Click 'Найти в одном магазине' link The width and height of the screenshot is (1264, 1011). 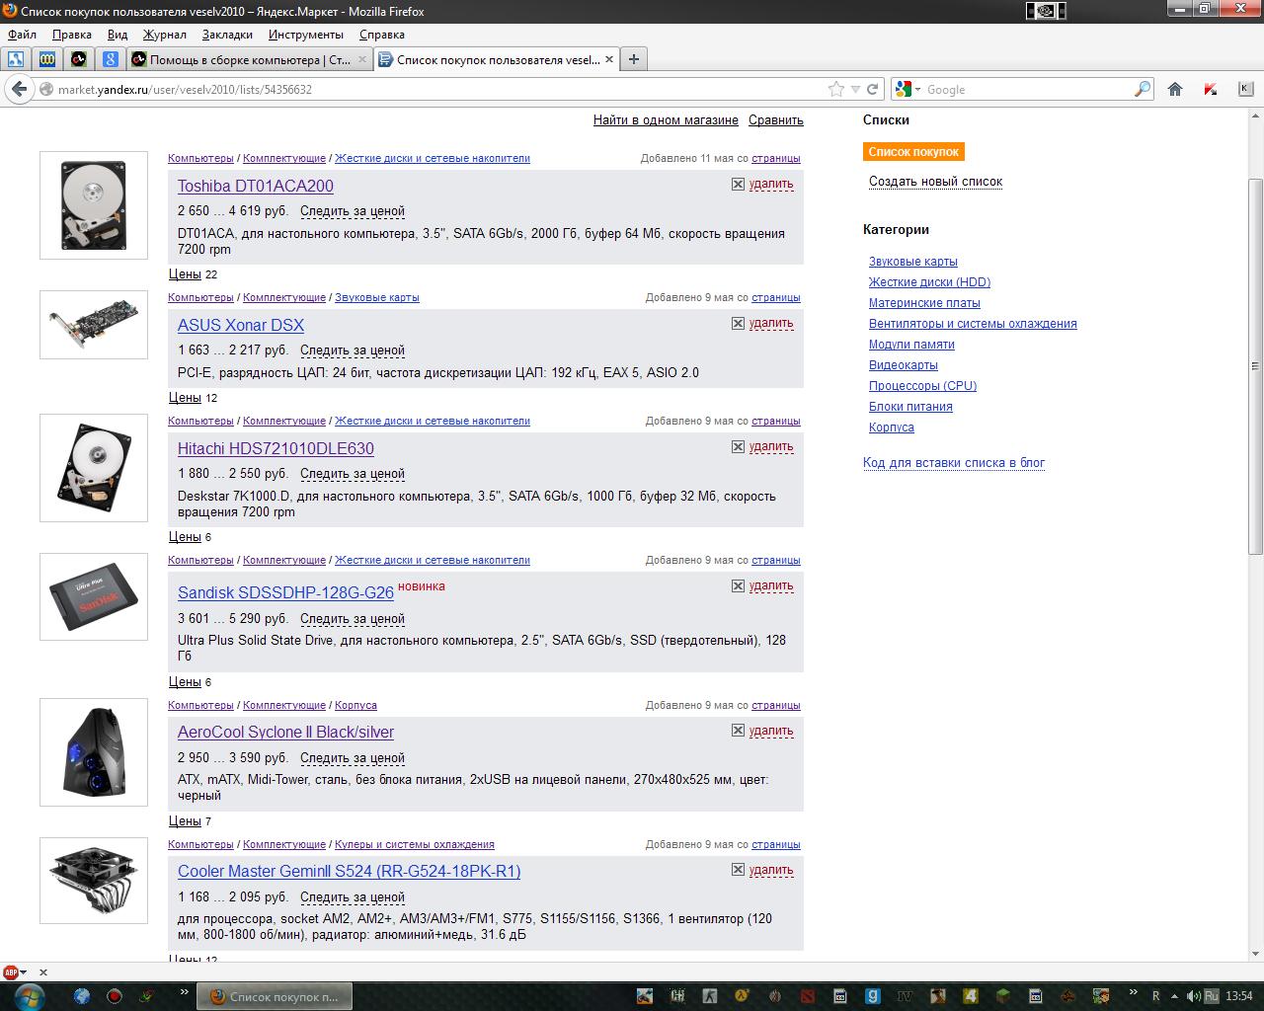(x=666, y=119)
